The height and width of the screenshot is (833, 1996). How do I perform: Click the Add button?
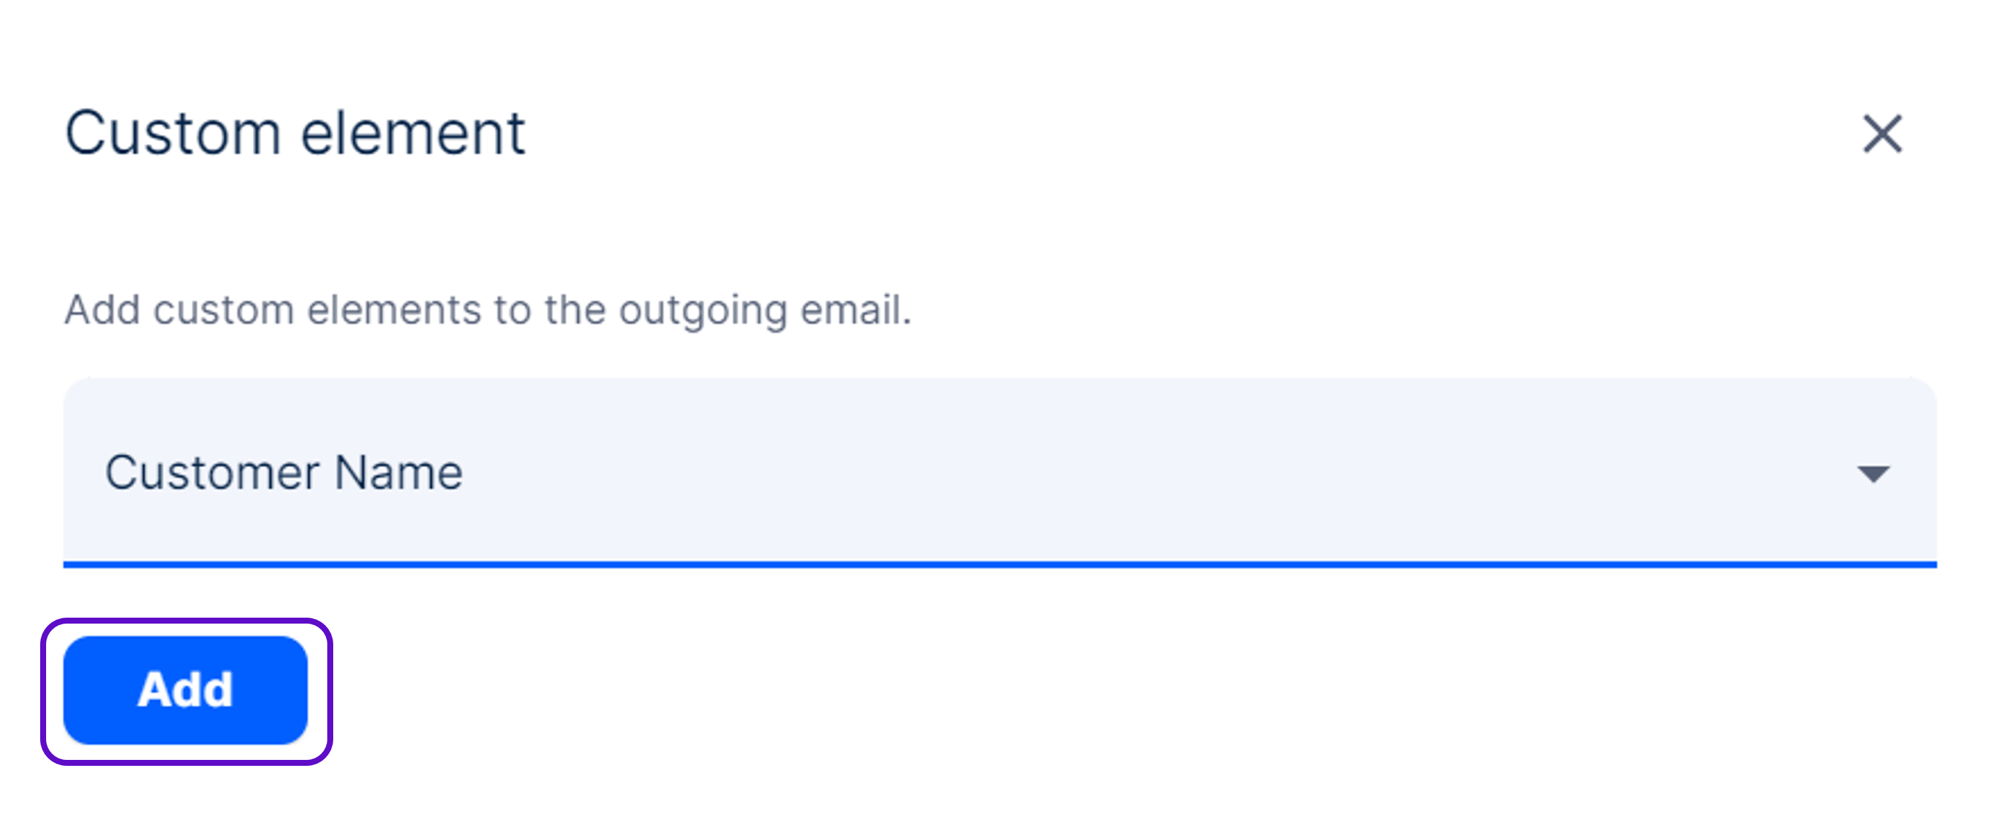(x=185, y=689)
